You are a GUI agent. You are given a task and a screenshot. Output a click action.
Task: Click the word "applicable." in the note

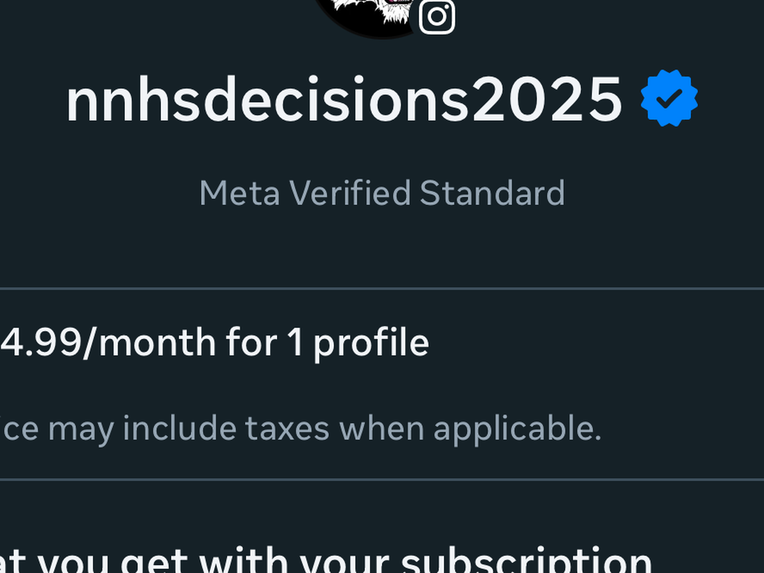tap(517, 428)
